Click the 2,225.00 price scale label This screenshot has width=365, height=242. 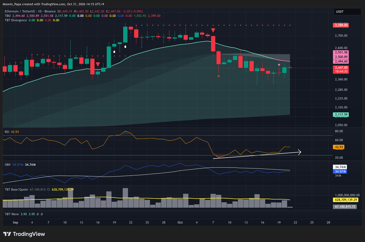(342, 98)
